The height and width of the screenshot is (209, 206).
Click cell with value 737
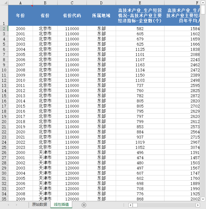pos(140,85)
